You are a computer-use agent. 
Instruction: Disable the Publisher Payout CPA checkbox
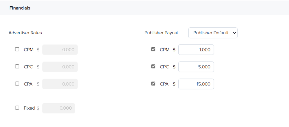(x=153, y=84)
